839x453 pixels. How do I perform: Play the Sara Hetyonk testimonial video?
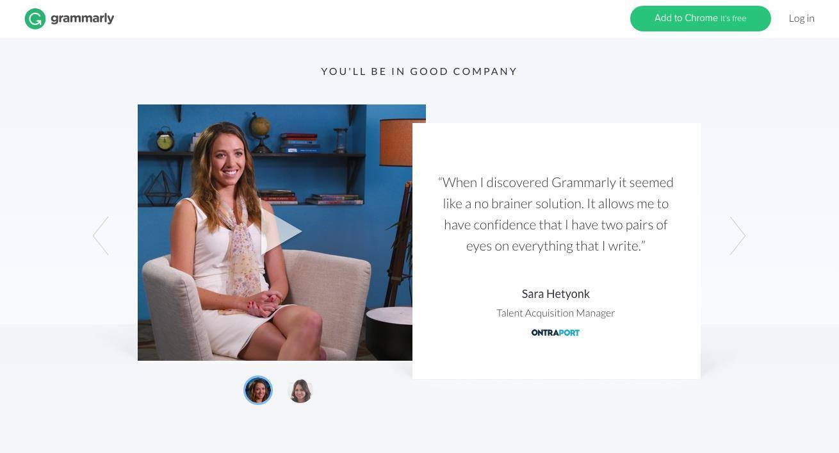pyautogui.click(x=281, y=232)
